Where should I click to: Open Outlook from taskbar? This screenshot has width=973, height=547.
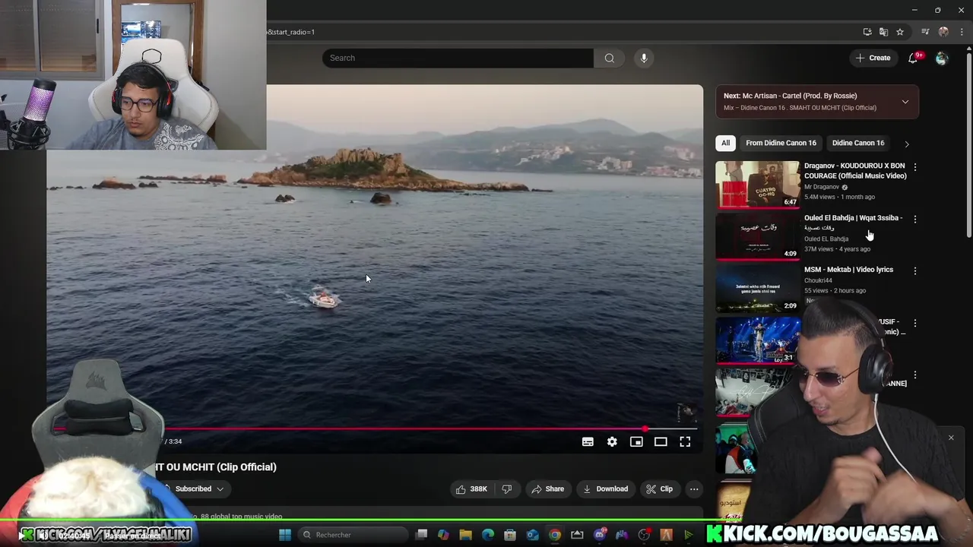(x=532, y=535)
